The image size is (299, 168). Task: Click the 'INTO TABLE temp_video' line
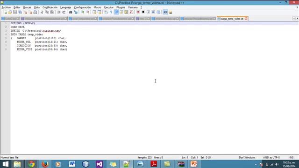pos(27,35)
